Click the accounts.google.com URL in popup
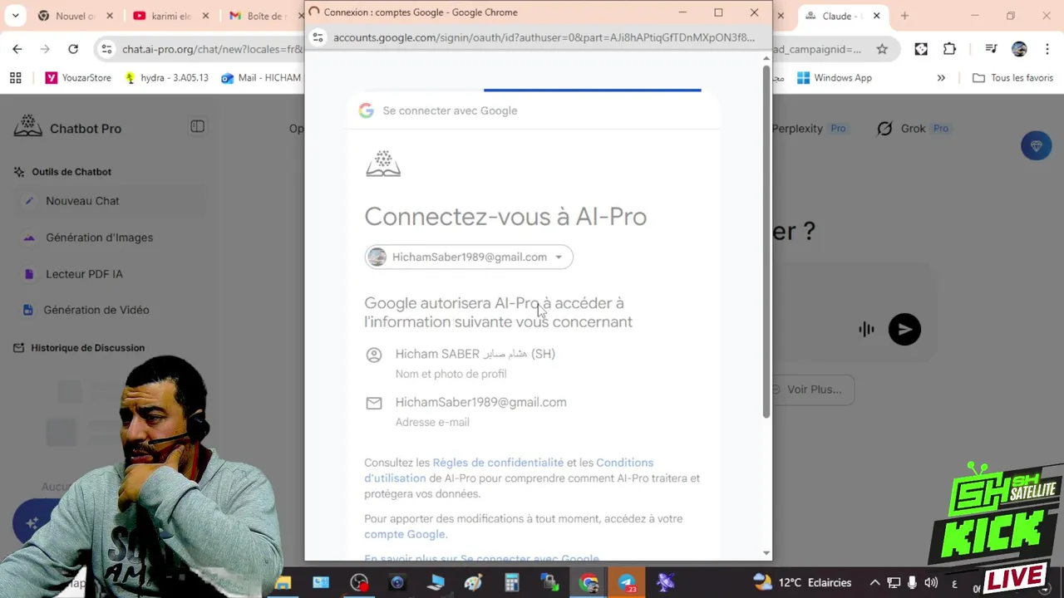Viewport: 1064px width, 598px height. pos(544,37)
